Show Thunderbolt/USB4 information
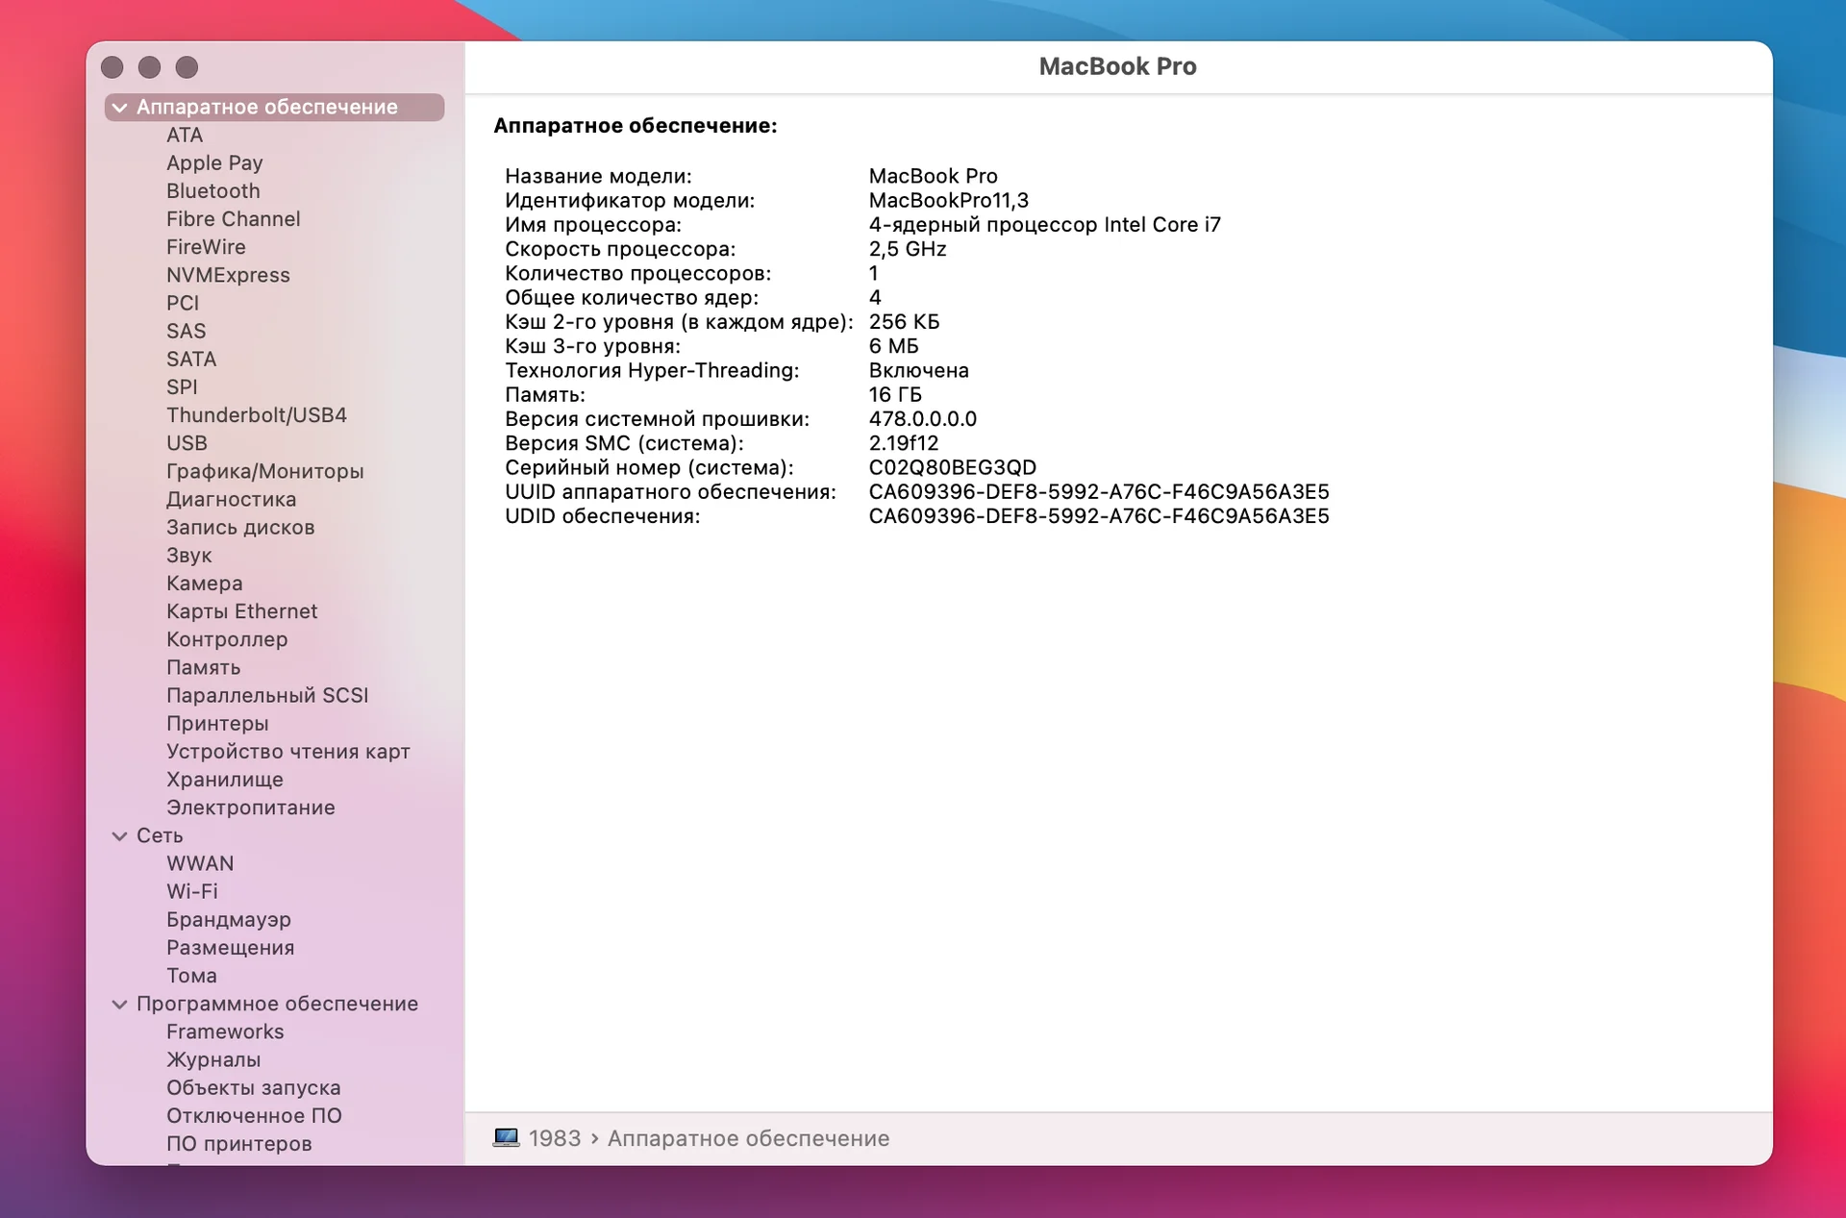Image resolution: width=1846 pixels, height=1218 pixels. (x=257, y=415)
